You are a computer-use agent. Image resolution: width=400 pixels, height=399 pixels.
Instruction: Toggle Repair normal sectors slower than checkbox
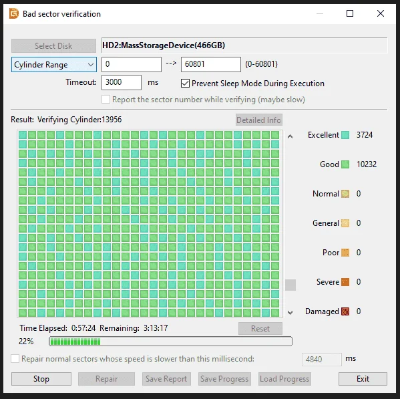(x=15, y=359)
